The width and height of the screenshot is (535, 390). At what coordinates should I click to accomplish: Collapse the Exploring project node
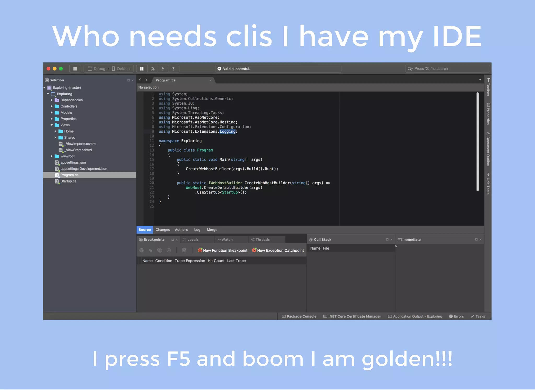coord(48,94)
